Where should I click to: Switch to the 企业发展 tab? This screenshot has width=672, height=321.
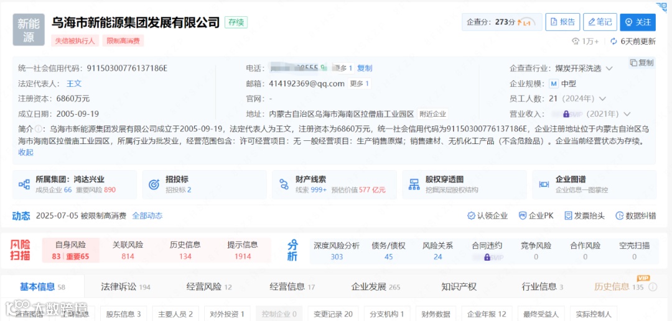375,287
